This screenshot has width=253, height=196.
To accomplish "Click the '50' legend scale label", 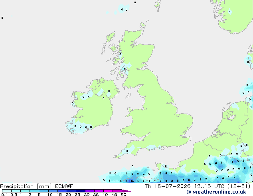I will pyautogui.click(x=123, y=194).
